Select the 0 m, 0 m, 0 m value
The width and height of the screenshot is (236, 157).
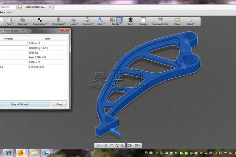(36, 67)
